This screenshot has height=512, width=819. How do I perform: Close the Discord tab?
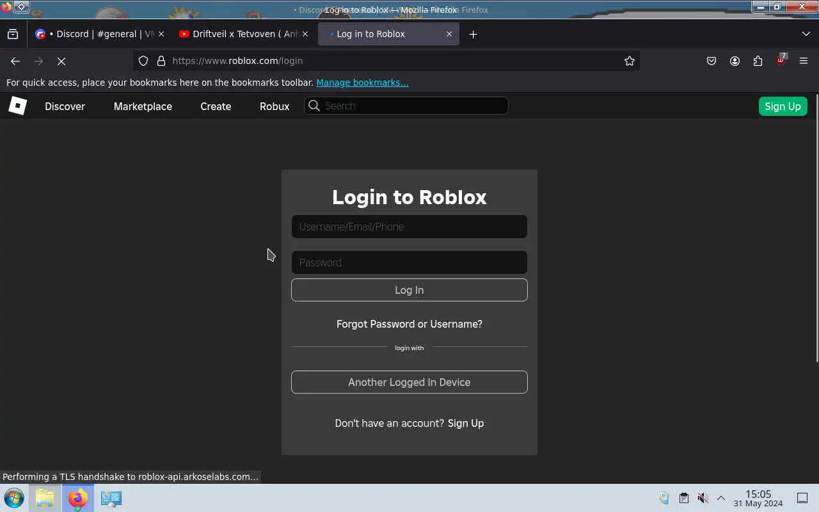point(161,34)
